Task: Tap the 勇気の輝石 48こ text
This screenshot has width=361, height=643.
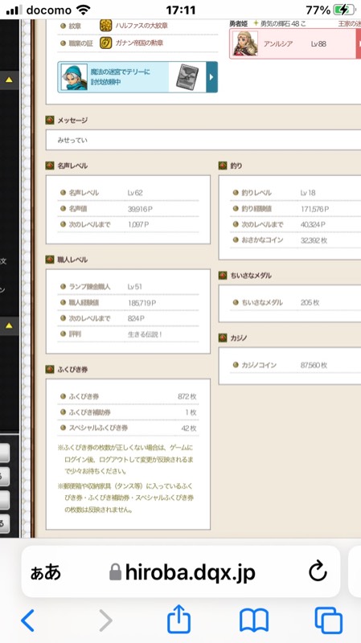Action: (283, 24)
